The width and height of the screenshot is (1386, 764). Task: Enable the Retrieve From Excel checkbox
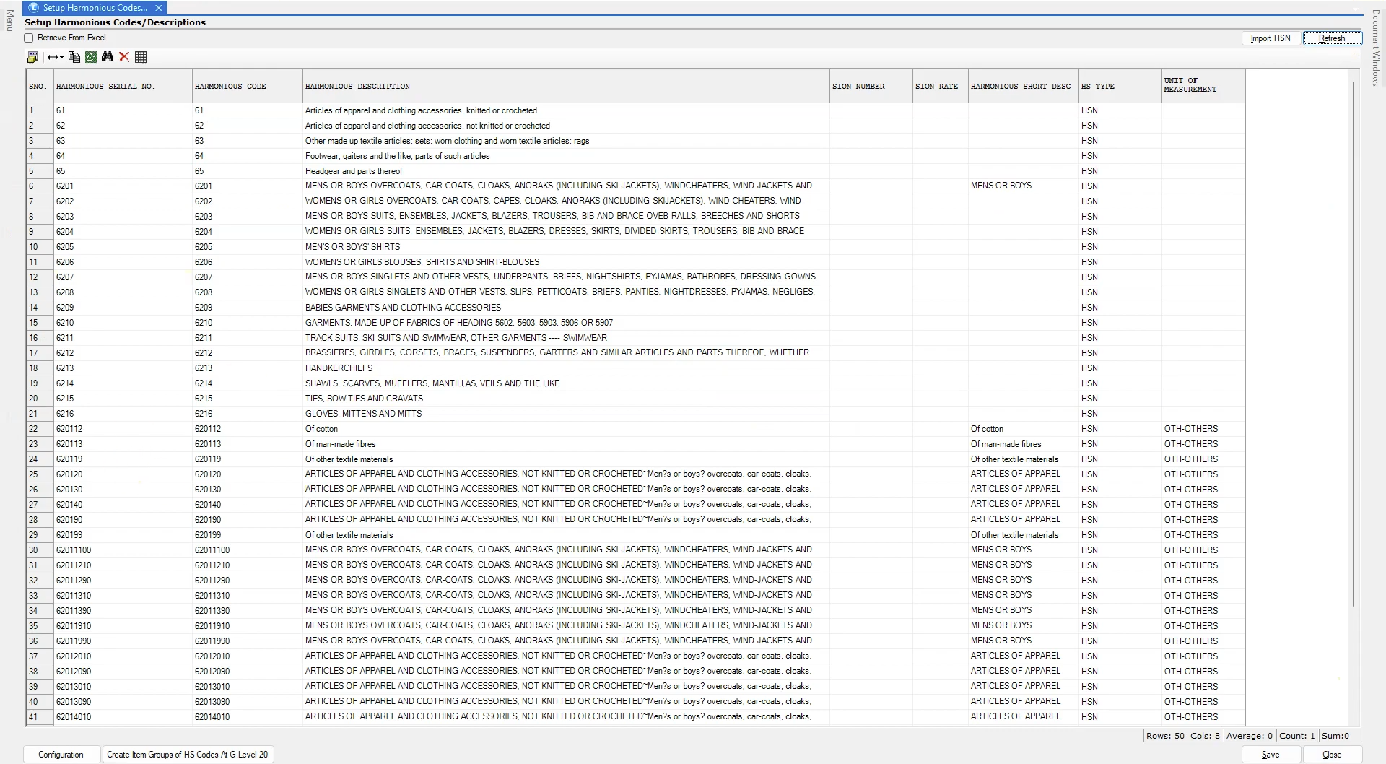tap(29, 38)
